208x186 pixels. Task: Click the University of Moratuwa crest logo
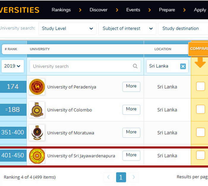point(37,133)
